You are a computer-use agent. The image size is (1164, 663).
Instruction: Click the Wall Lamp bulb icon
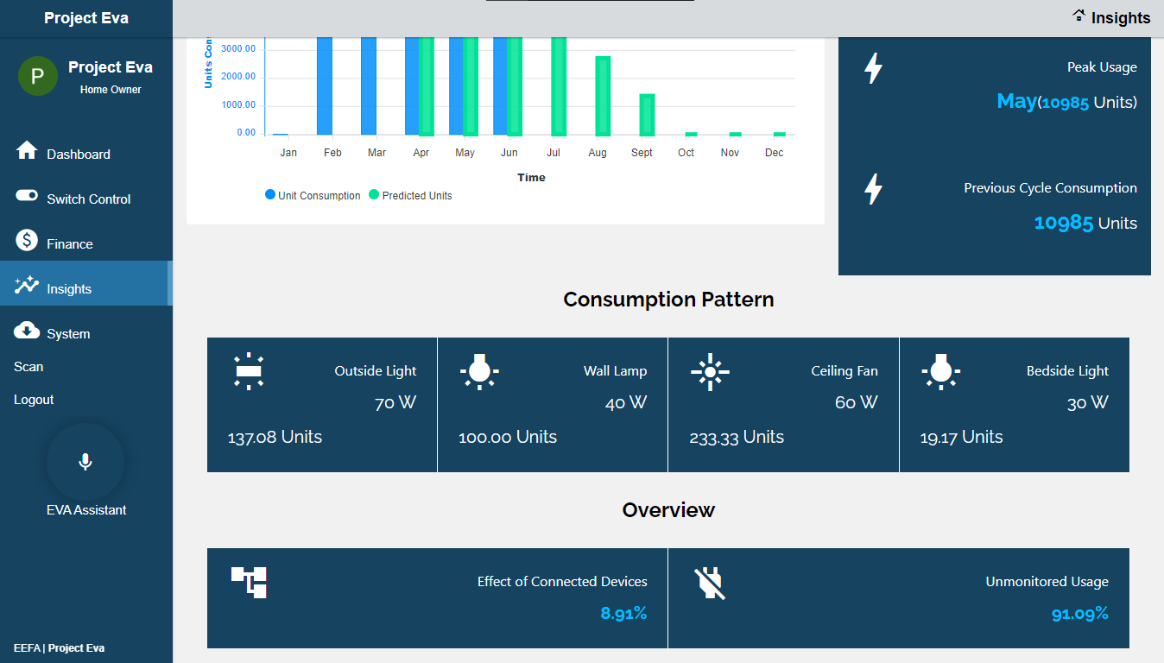click(479, 371)
